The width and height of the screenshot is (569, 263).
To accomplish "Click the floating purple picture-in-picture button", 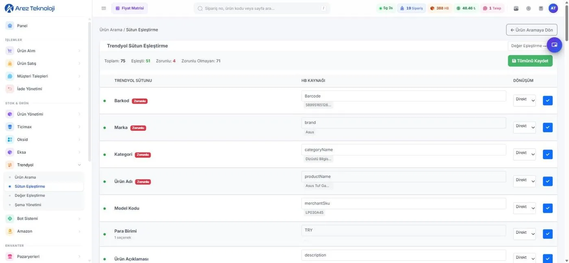I will coord(554,45).
